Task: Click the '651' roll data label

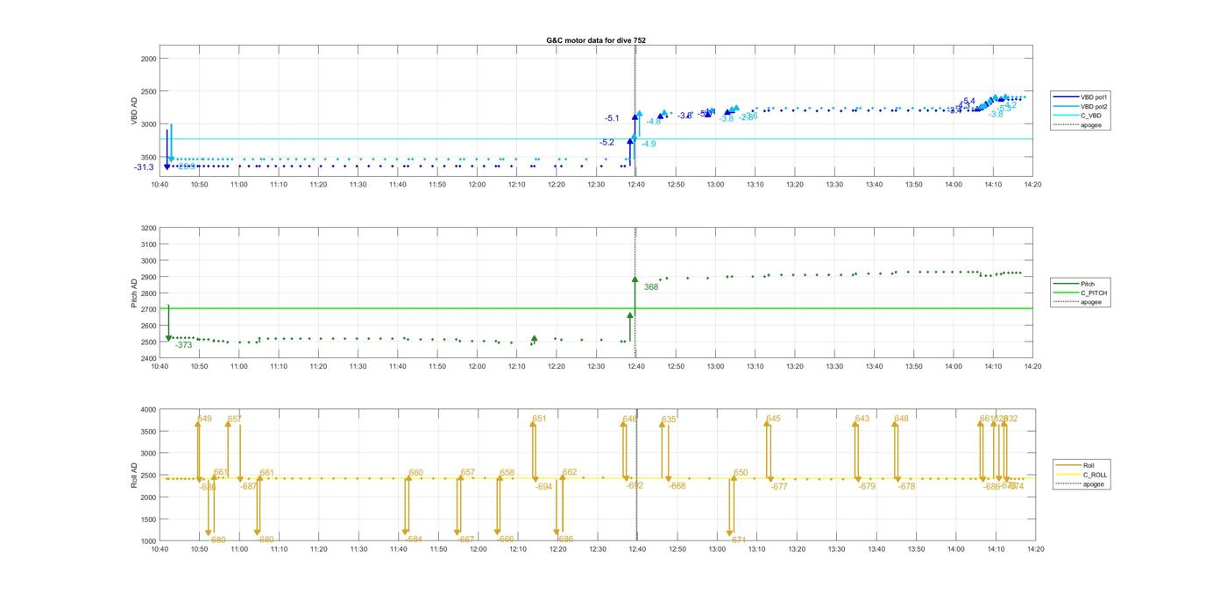Action: click(x=539, y=419)
